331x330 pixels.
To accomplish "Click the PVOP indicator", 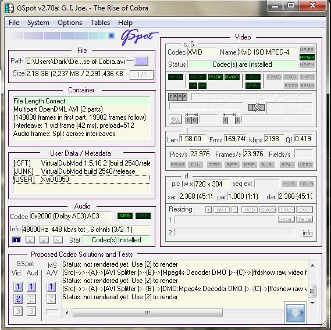I will click(216, 77).
